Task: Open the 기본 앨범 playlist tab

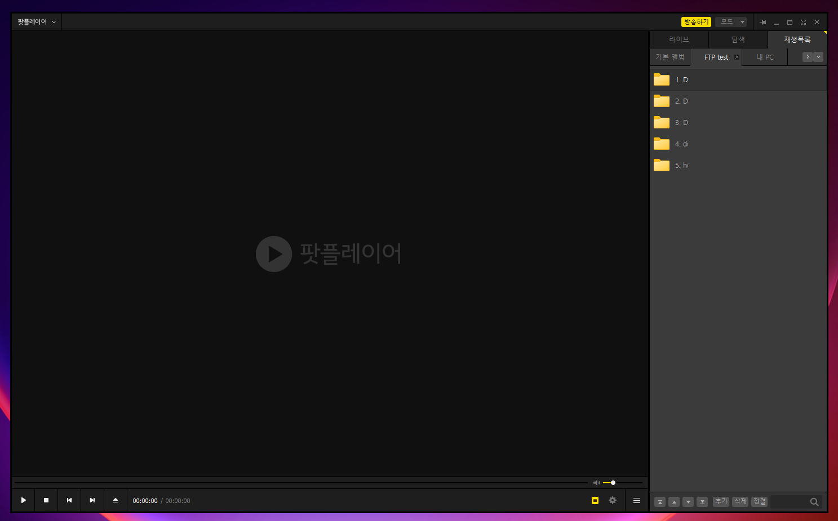Action: pos(670,57)
